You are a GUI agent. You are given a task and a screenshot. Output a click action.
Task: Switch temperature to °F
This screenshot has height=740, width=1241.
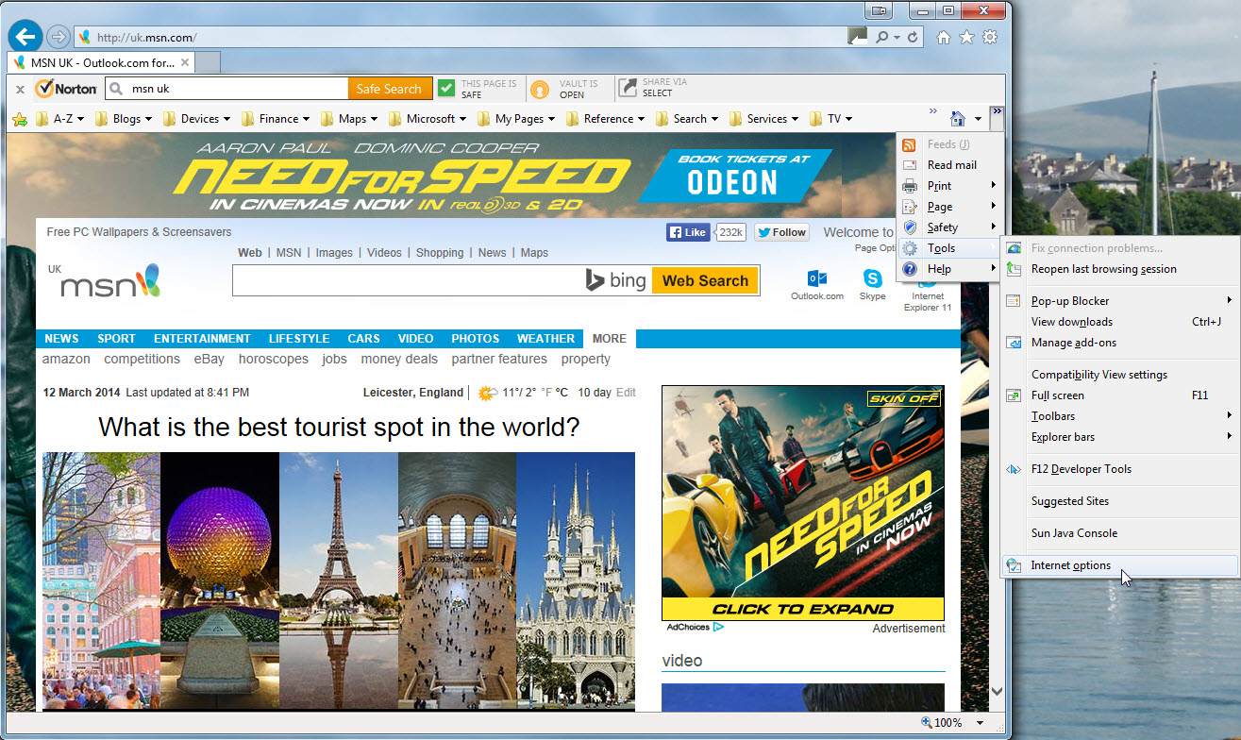click(545, 393)
